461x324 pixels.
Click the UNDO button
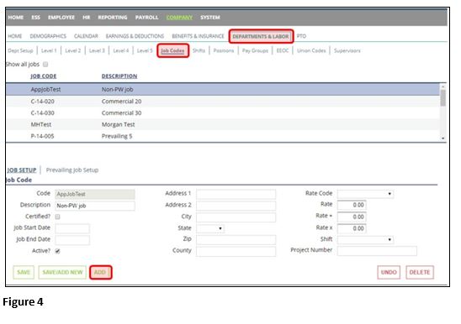coord(389,272)
